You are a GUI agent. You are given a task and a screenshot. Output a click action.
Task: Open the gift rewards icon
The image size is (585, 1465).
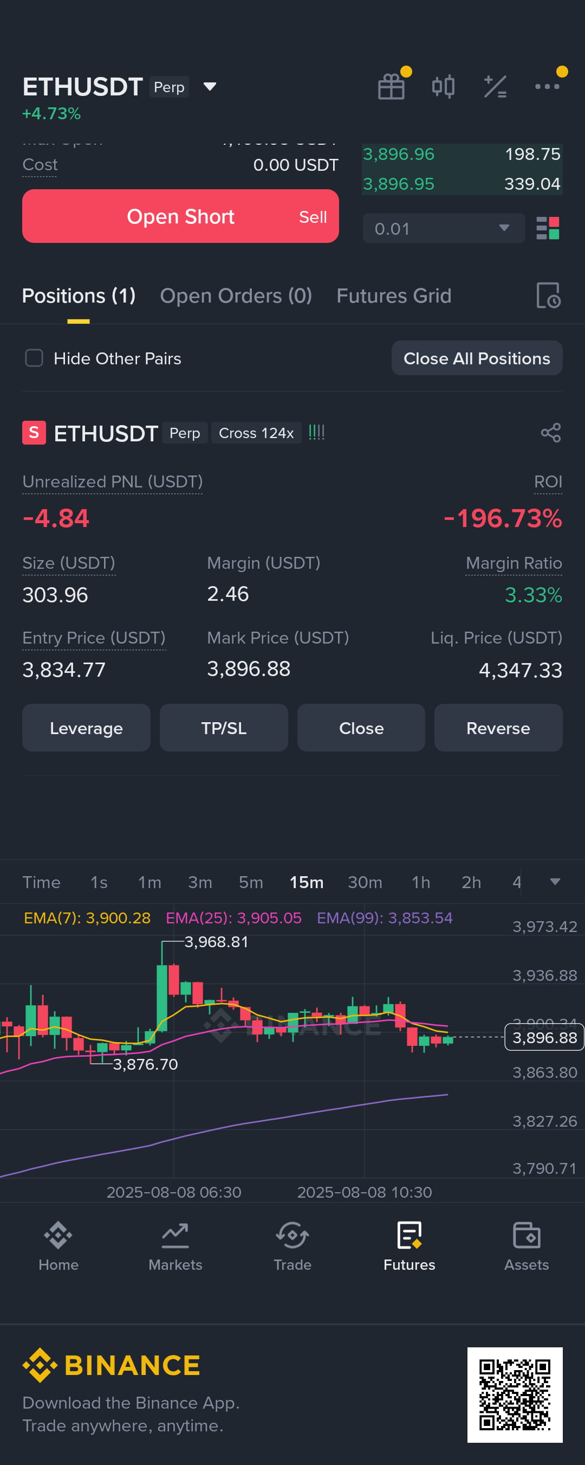(x=391, y=87)
